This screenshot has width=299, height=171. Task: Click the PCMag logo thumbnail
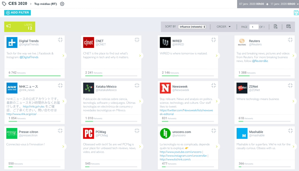[88, 134]
